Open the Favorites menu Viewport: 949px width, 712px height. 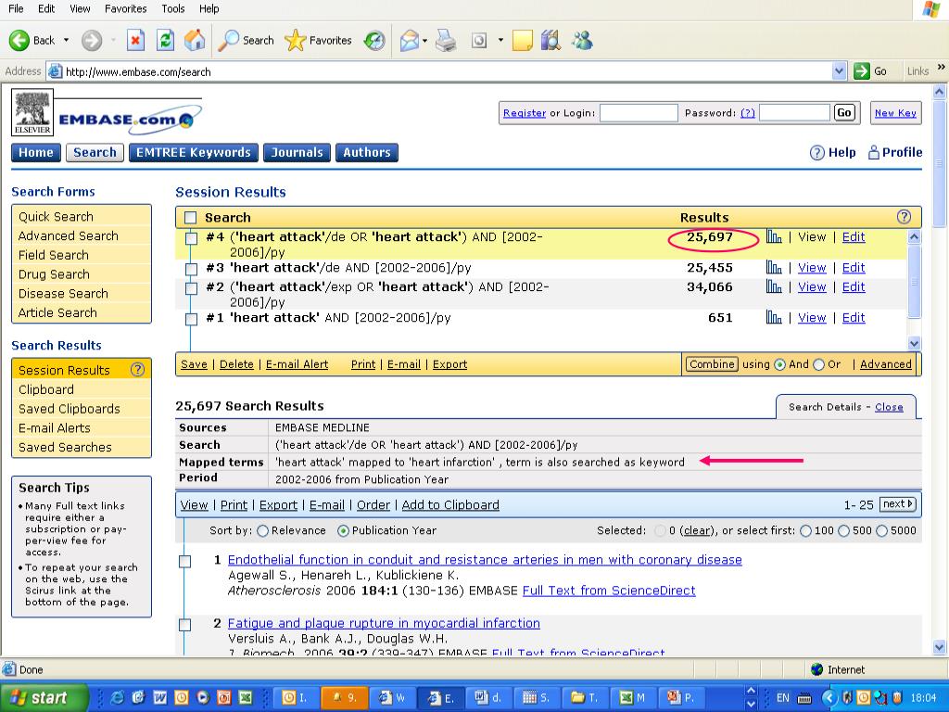point(126,8)
